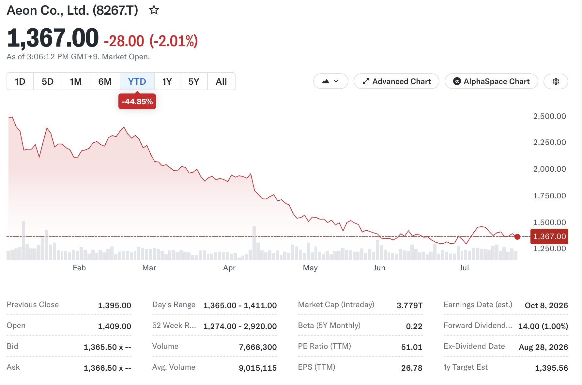Click the 1,500.00 y-axis label
Image resolution: width=582 pixels, height=385 pixels.
click(549, 222)
